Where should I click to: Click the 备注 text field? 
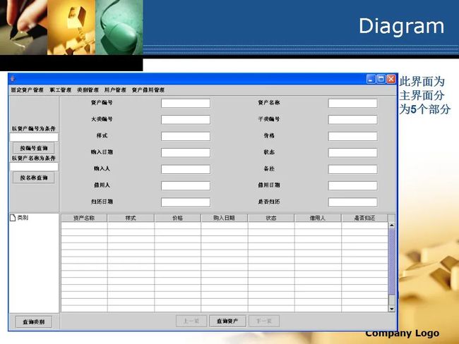pyautogui.click(x=353, y=169)
